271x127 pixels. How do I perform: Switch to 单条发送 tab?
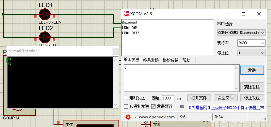tap(131, 60)
